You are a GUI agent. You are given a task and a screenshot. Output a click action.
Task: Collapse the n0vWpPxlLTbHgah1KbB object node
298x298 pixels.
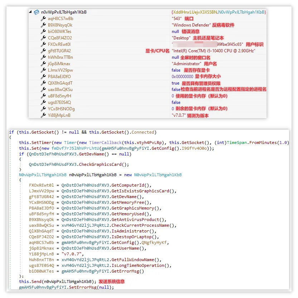pyautogui.click(x=30, y=12)
